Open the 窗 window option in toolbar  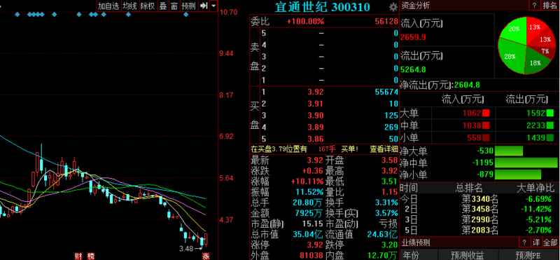[x=174, y=6]
